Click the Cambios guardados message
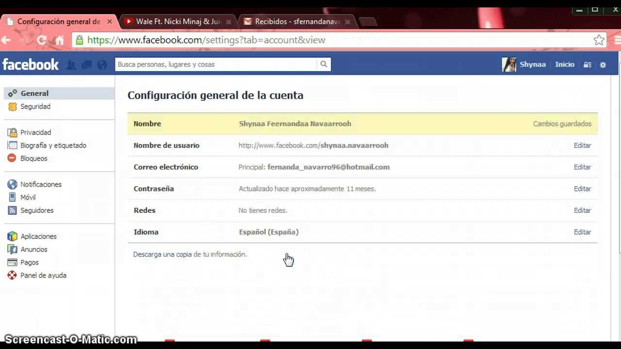 562,124
